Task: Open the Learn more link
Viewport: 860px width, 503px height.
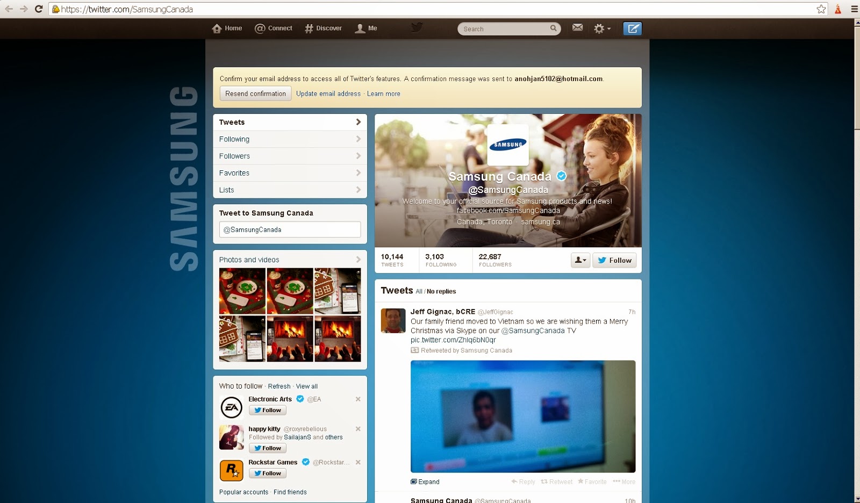Action: [x=384, y=94]
